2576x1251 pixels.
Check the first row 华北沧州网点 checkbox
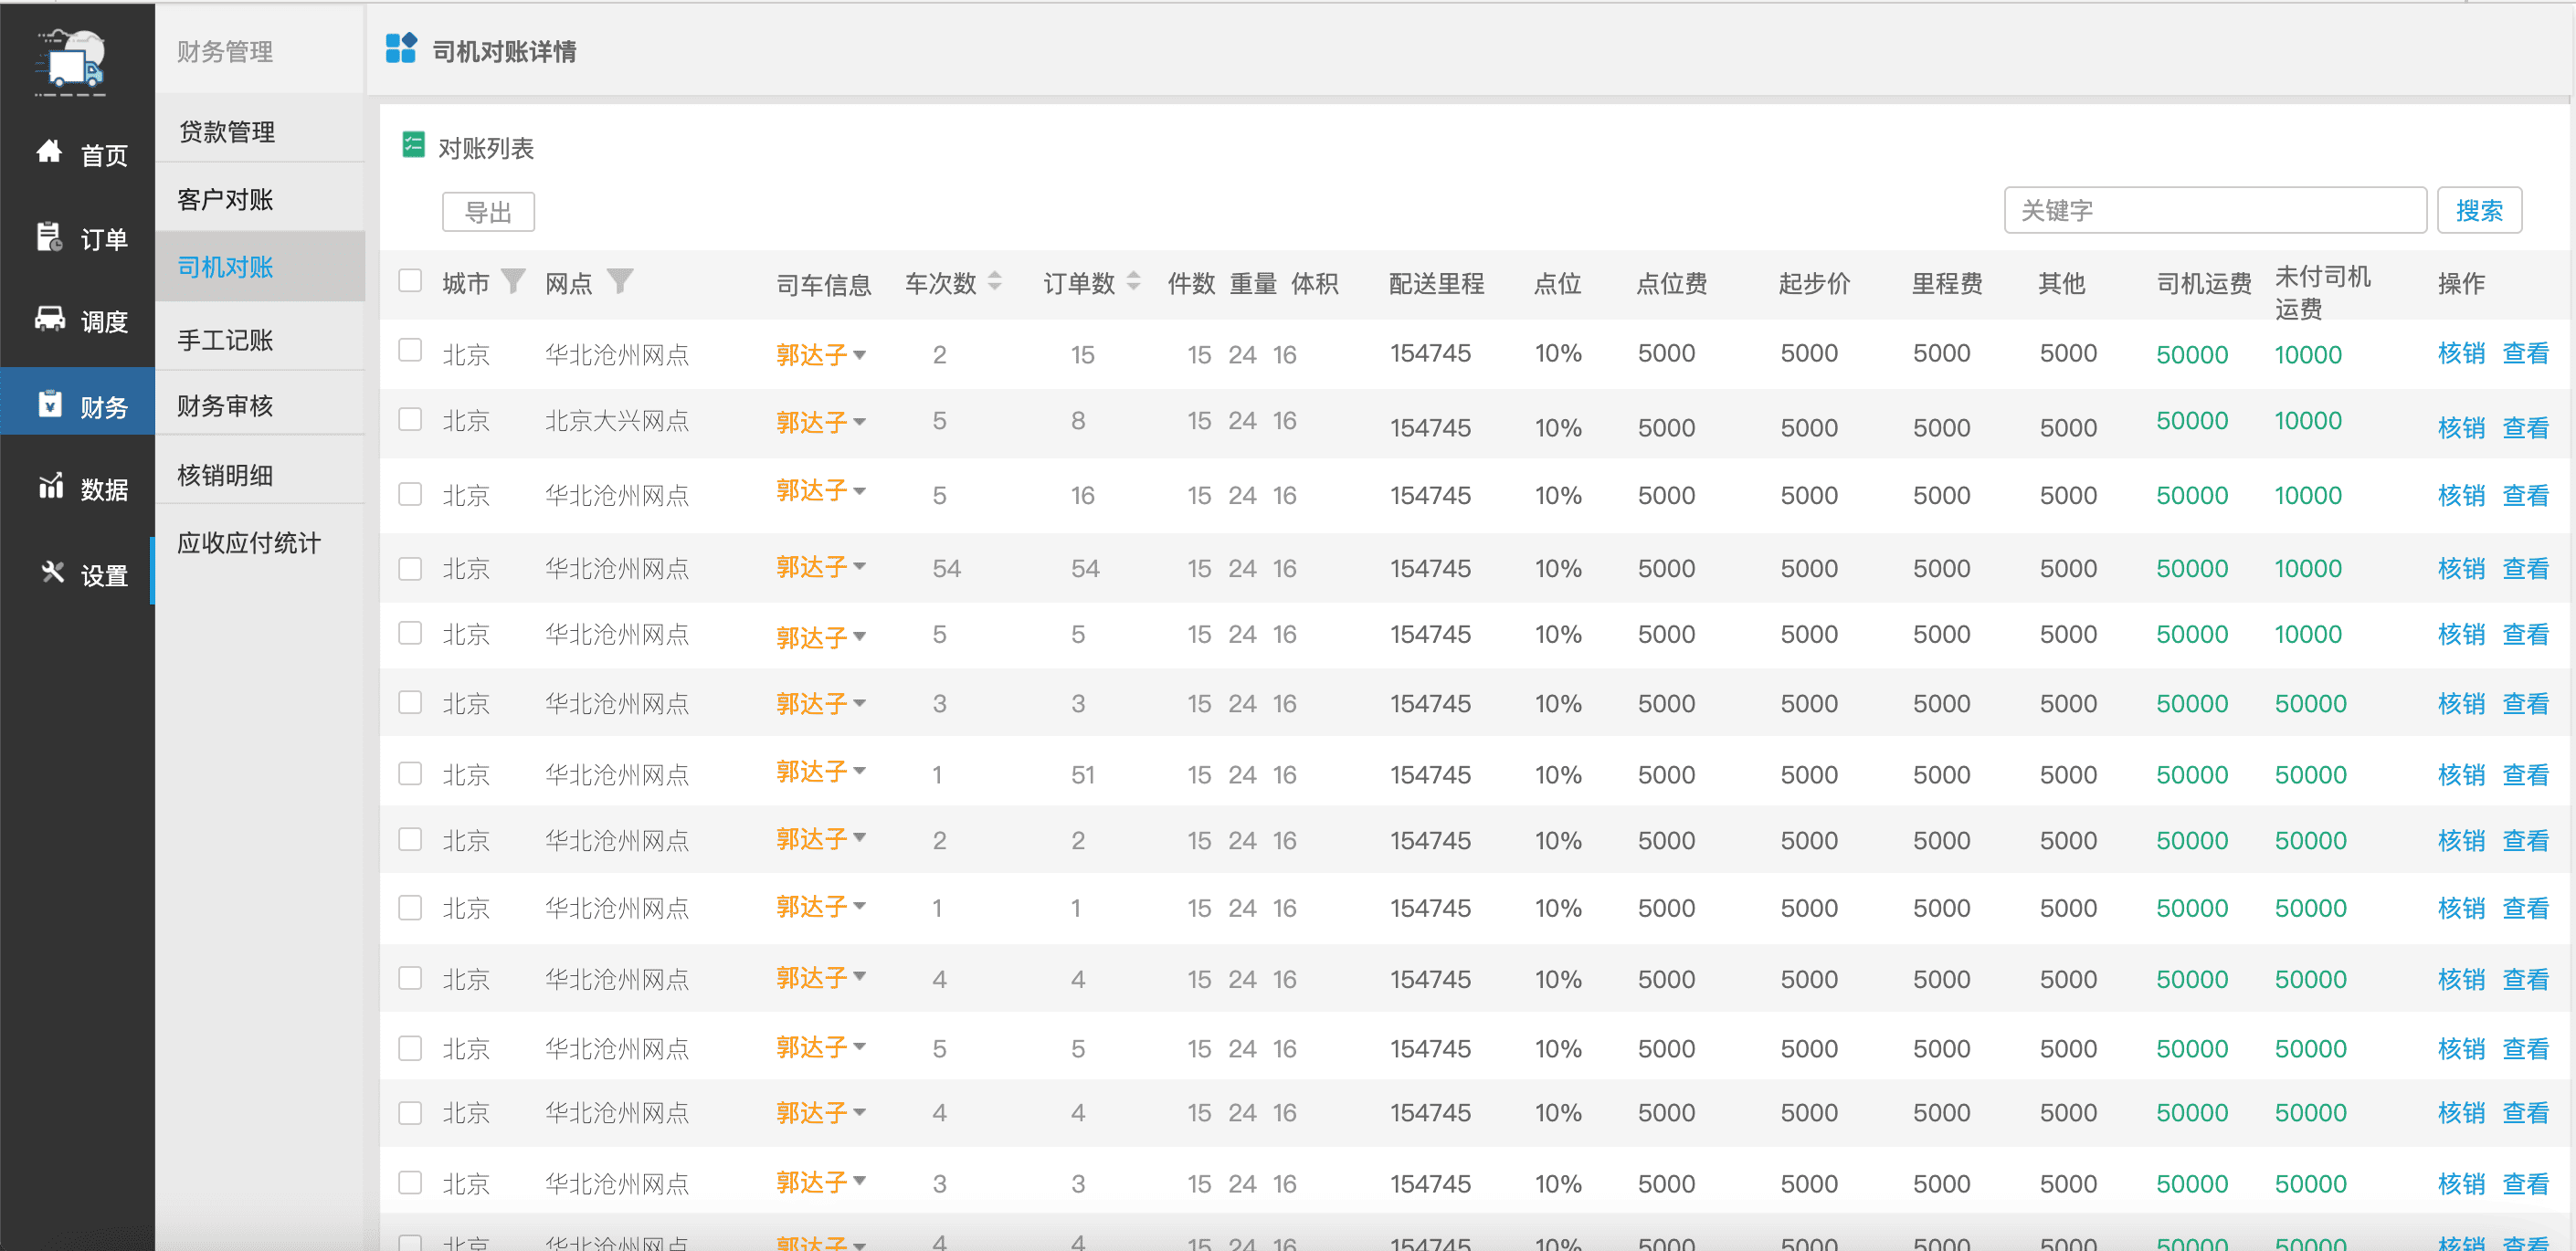pos(410,351)
